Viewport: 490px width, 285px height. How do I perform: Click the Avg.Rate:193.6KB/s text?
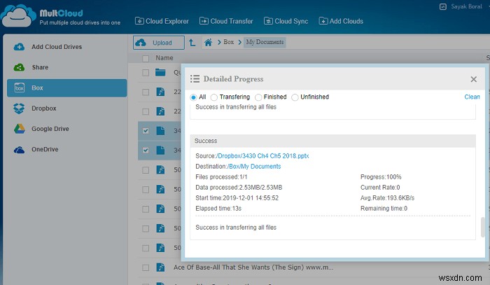[387, 198]
